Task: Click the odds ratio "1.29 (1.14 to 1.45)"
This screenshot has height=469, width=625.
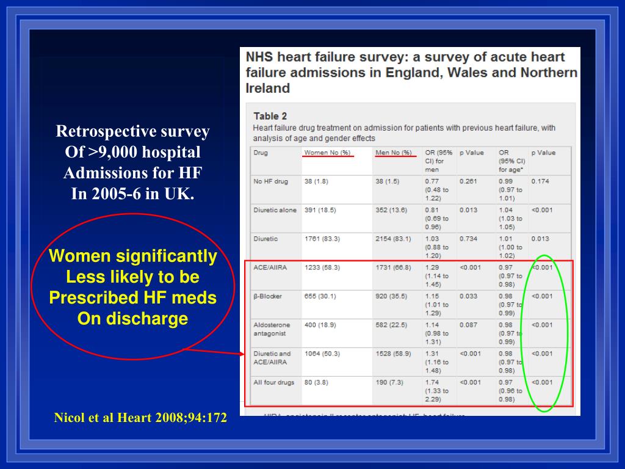Action: tap(437, 276)
